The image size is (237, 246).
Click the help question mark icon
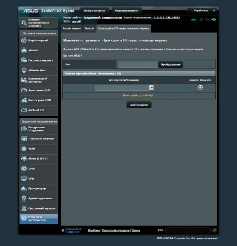click(63, 230)
